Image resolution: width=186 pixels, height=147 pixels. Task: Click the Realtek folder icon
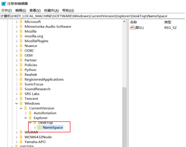click(x=21, y=74)
